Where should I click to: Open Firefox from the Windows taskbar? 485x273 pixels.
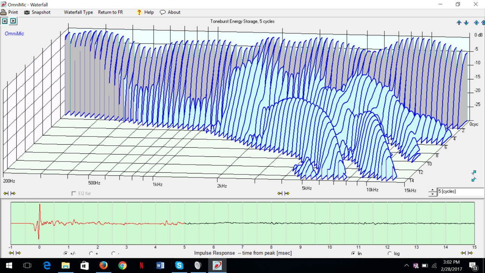pyautogui.click(x=103, y=265)
